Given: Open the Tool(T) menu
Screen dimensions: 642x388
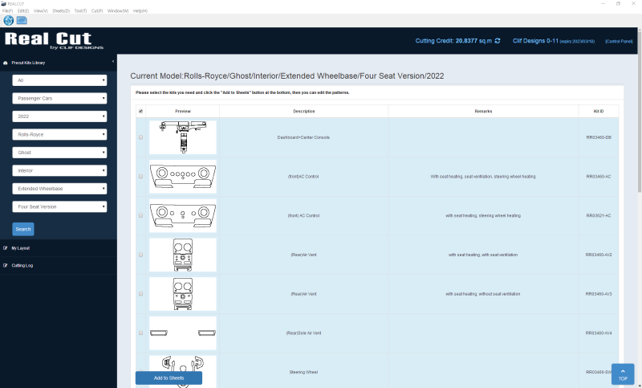Looking at the screenshot, I should coord(80,11).
